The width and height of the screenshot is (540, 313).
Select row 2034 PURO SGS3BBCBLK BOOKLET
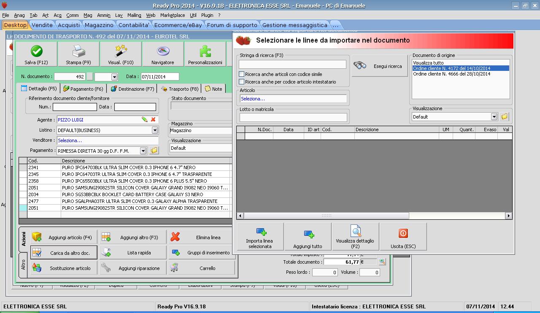click(x=125, y=194)
